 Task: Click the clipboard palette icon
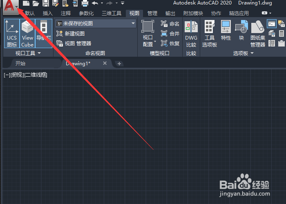tap(282, 43)
